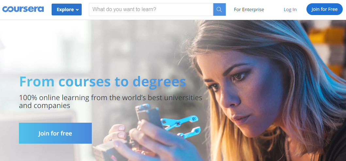Viewport: 346px width, 161px height.
Task: Click the '100% online learning' subtitle text
Action: (110, 101)
